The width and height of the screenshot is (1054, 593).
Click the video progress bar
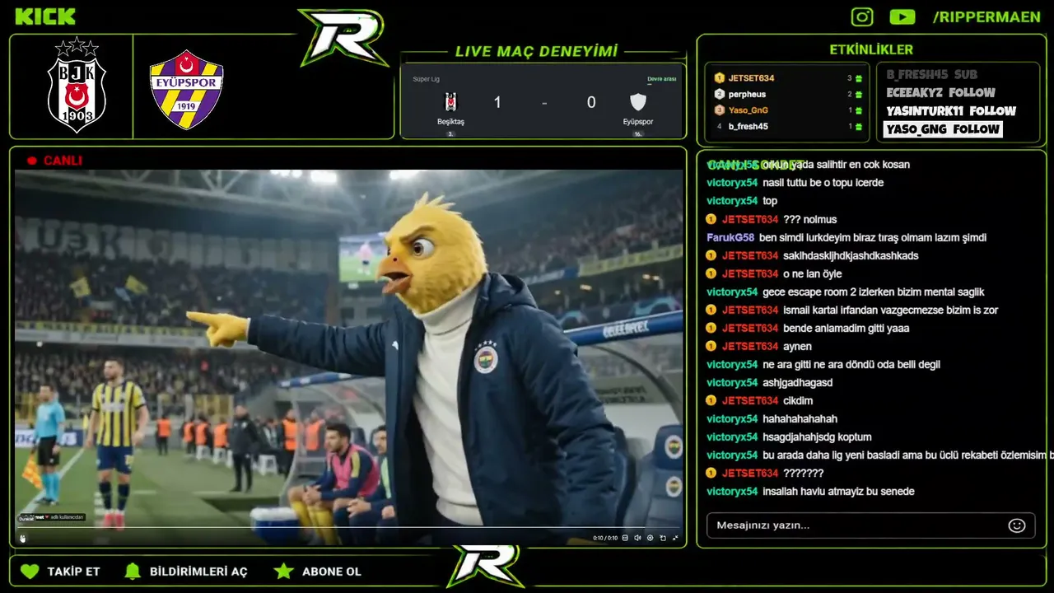point(349,527)
